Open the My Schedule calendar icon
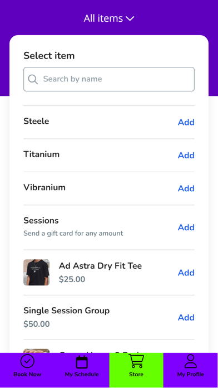Image resolution: width=218 pixels, height=388 pixels. click(82, 362)
